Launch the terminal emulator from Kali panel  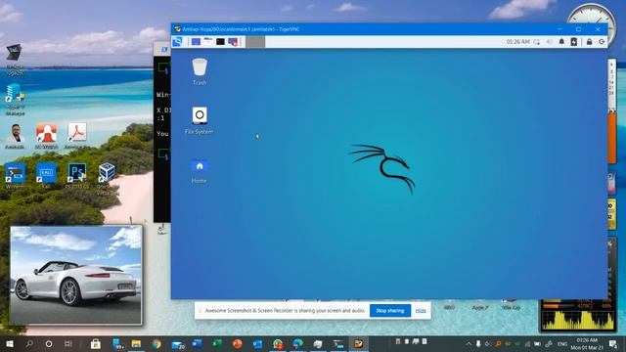click(220, 41)
